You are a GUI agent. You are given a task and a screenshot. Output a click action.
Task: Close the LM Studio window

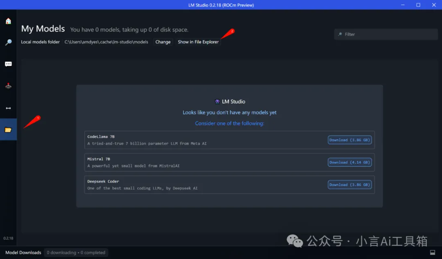434,5
